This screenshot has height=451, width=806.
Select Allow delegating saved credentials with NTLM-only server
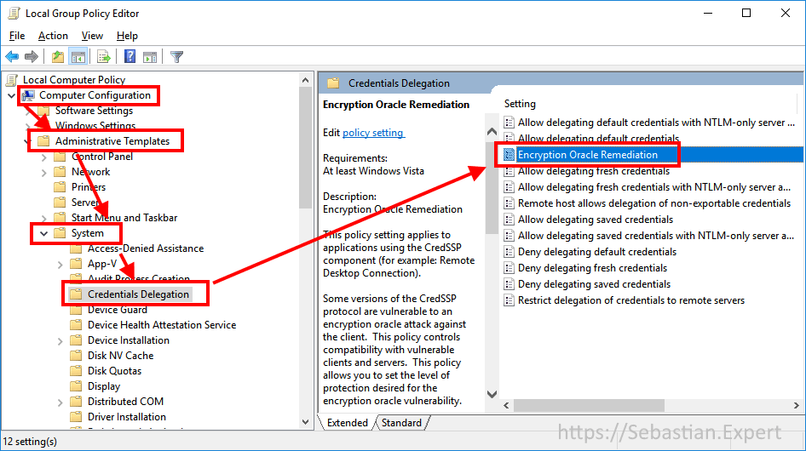(x=656, y=235)
